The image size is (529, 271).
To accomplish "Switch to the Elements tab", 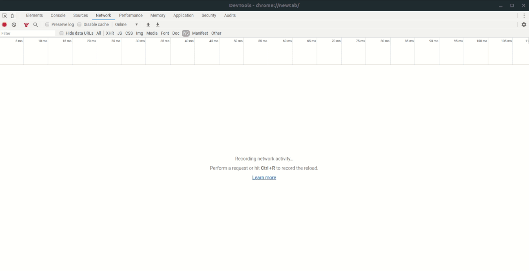I will (34, 15).
